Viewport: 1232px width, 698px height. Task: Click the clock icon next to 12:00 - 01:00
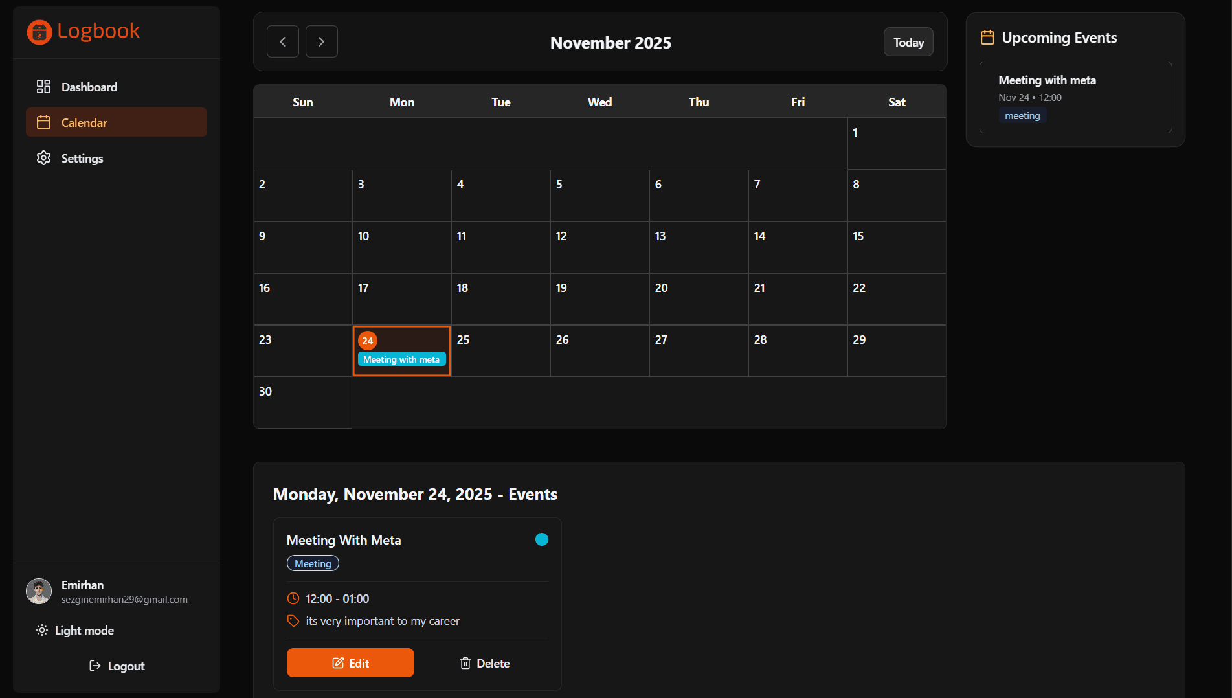[x=293, y=598]
